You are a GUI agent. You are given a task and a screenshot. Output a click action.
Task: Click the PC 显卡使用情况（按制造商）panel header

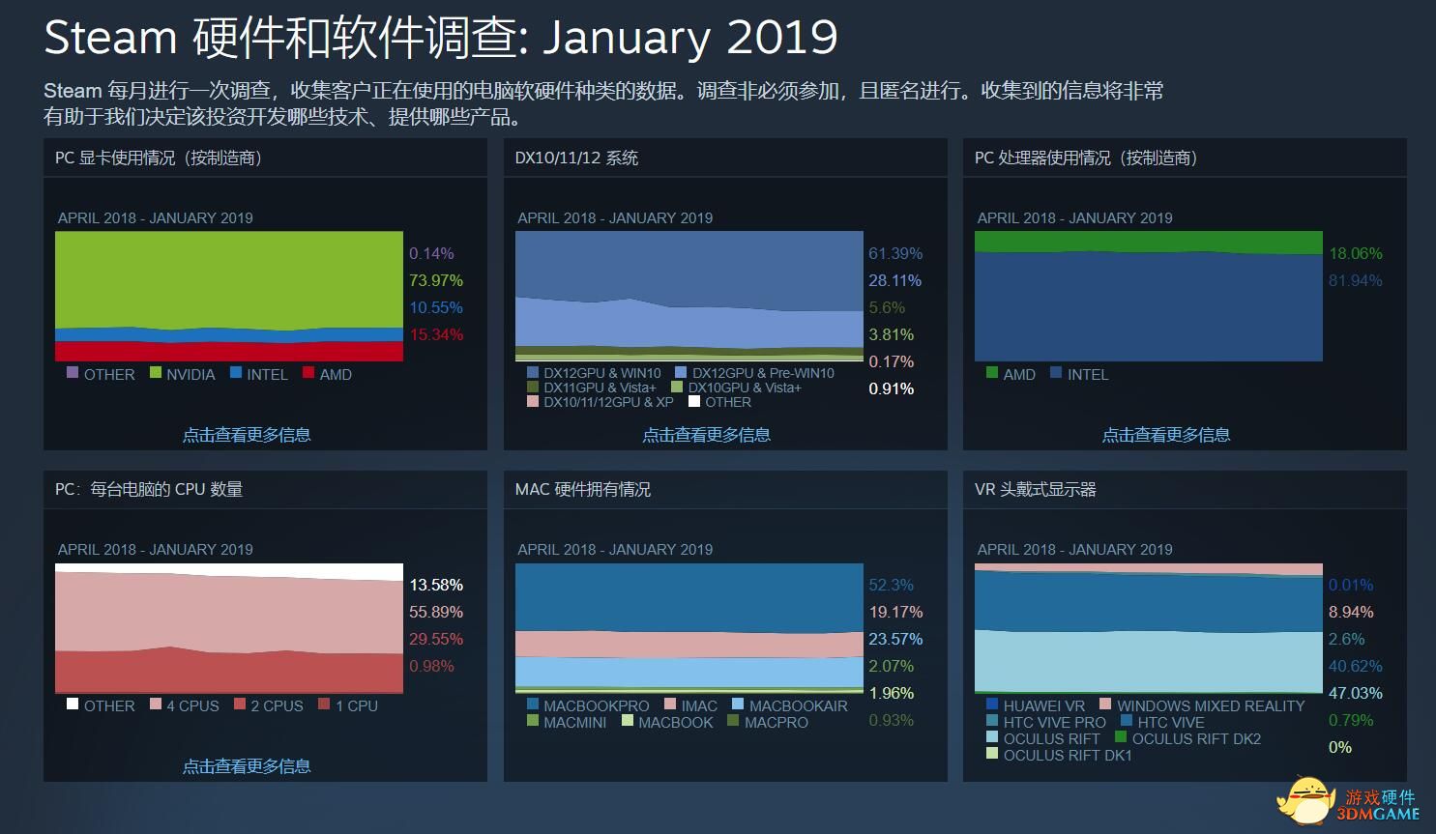tap(265, 158)
